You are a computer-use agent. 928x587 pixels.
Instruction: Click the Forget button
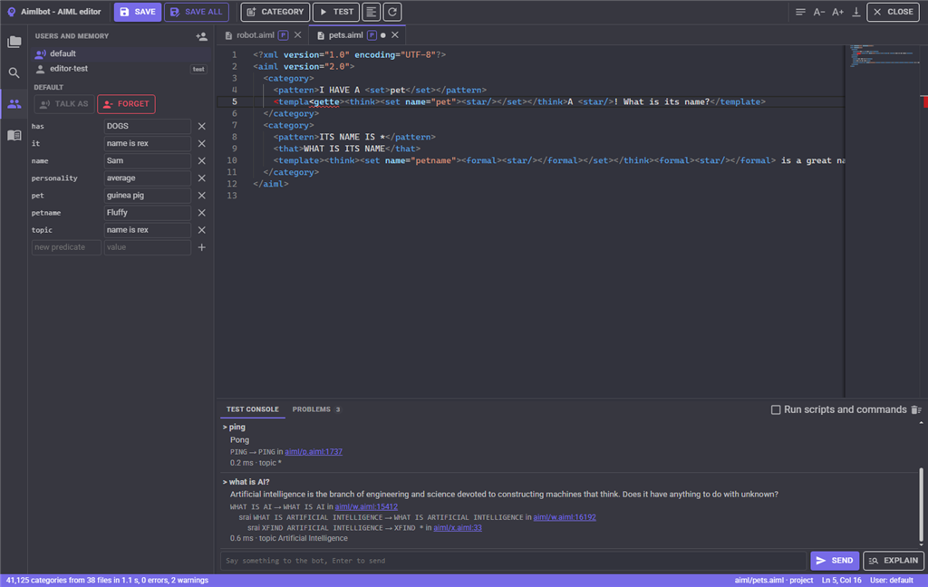tap(127, 104)
